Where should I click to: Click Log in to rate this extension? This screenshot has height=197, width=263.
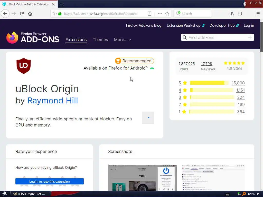[x=50, y=181]
